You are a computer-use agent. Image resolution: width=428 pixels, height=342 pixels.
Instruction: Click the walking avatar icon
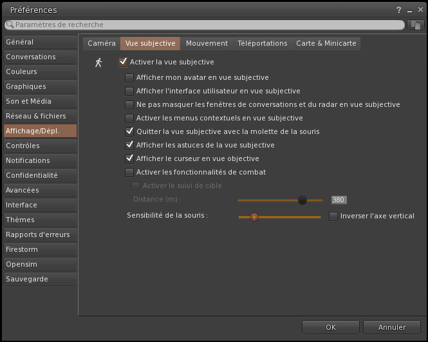(x=98, y=62)
